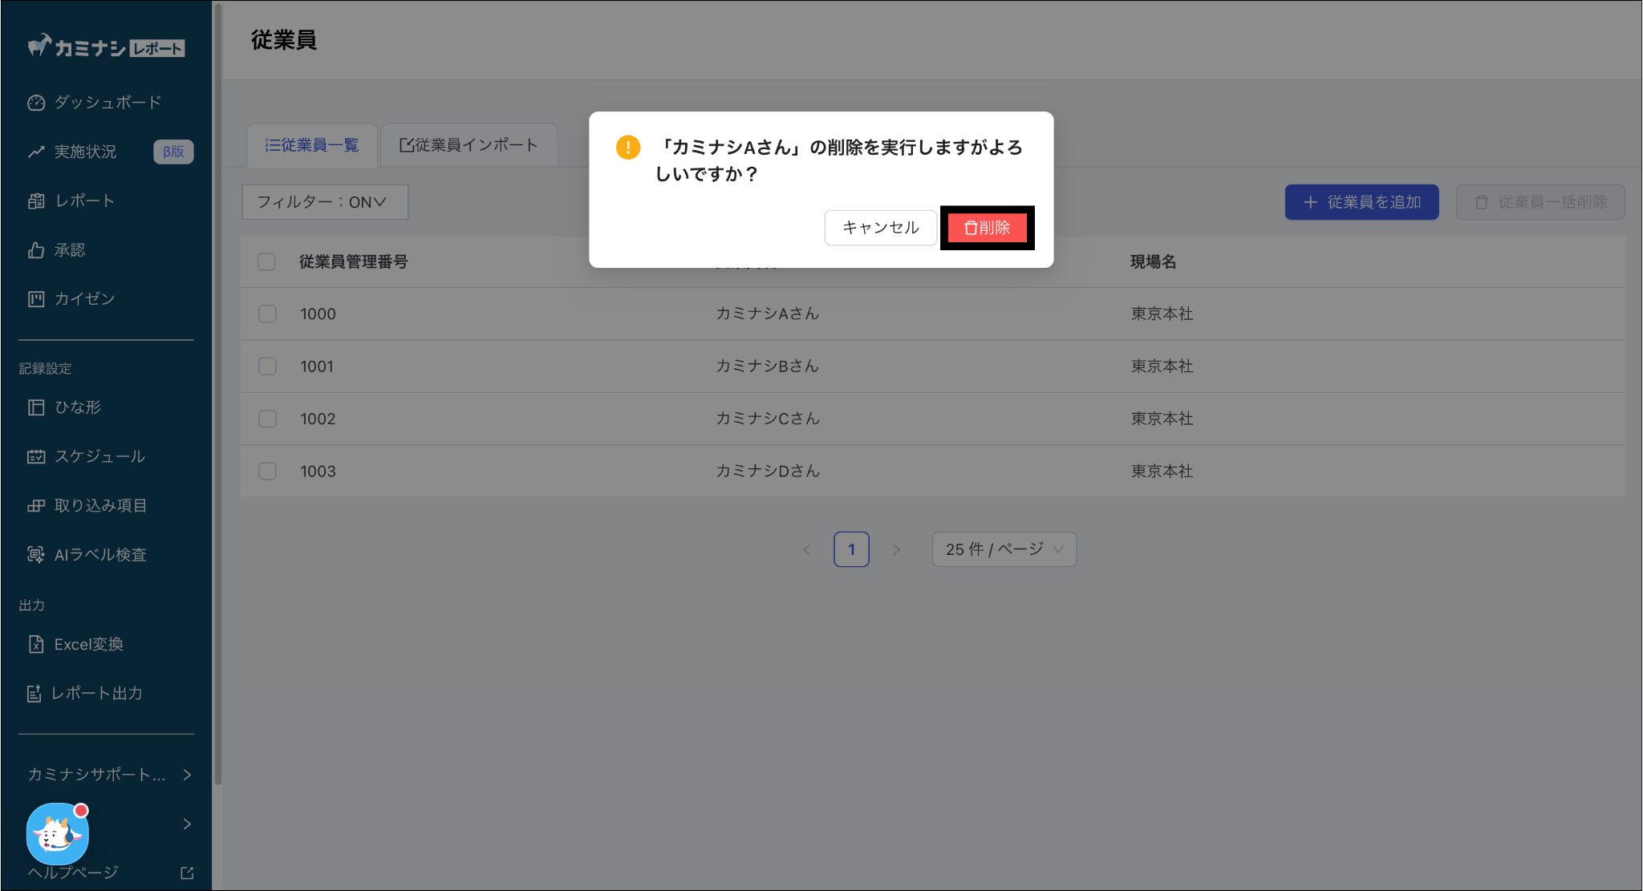1643x891 pixels.
Task: Open the 承認 thumbs-up icon
Action: [36, 250]
